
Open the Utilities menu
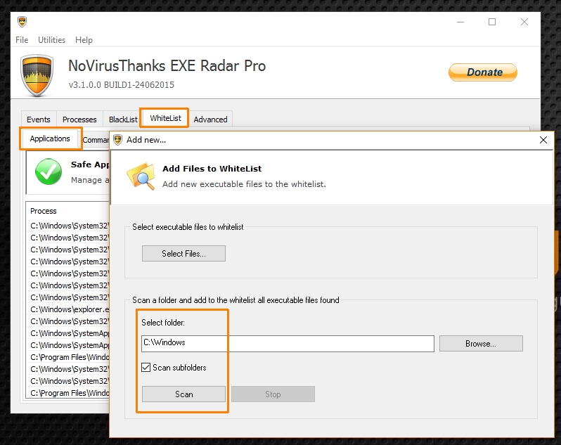51,39
